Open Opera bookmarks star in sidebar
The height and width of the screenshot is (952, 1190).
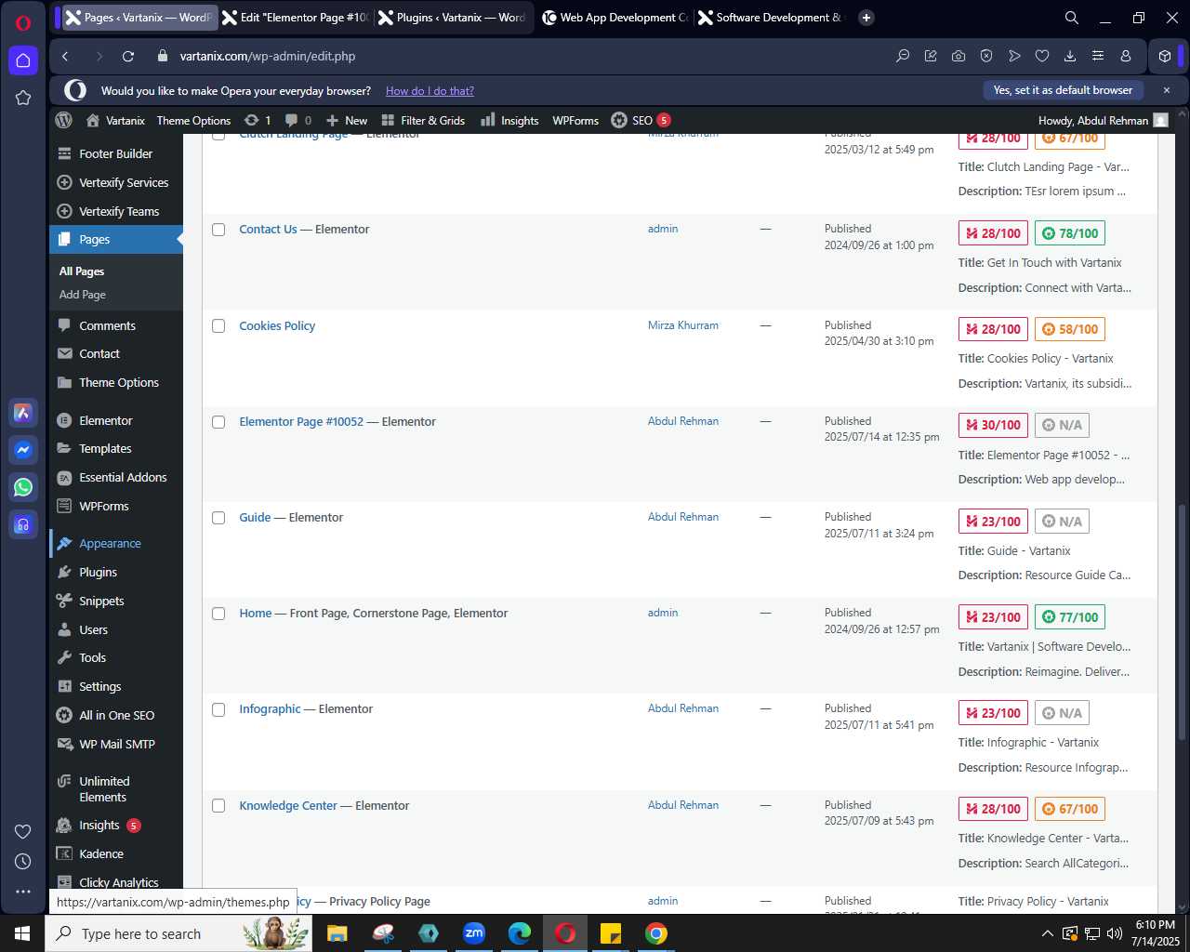[x=23, y=98]
